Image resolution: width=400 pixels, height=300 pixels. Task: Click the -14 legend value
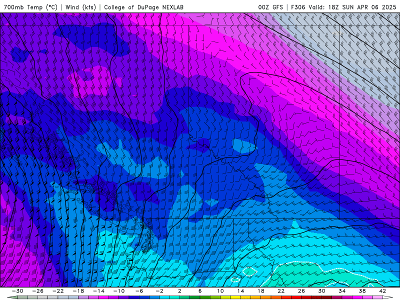(98, 291)
